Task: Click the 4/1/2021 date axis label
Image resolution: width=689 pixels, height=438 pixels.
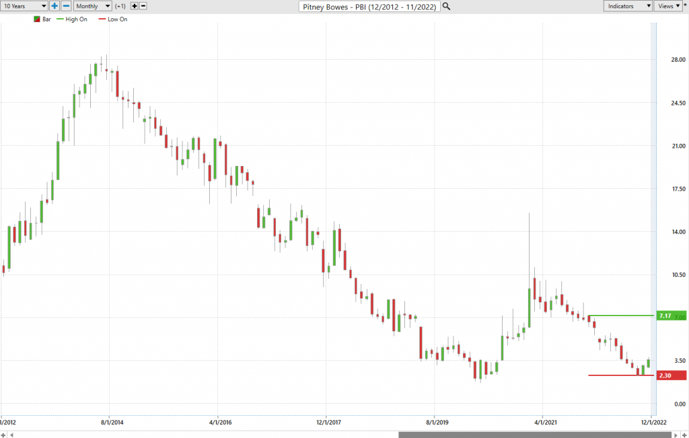Action: tap(545, 422)
